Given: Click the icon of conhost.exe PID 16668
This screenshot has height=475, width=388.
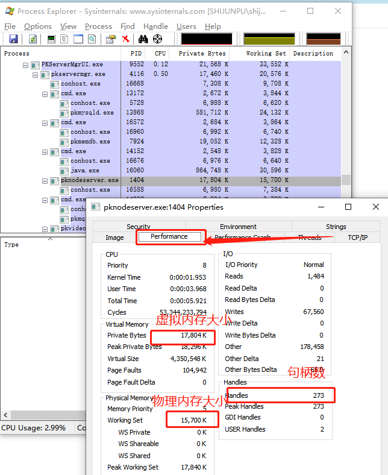Looking at the screenshot, I should click(54, 84).
